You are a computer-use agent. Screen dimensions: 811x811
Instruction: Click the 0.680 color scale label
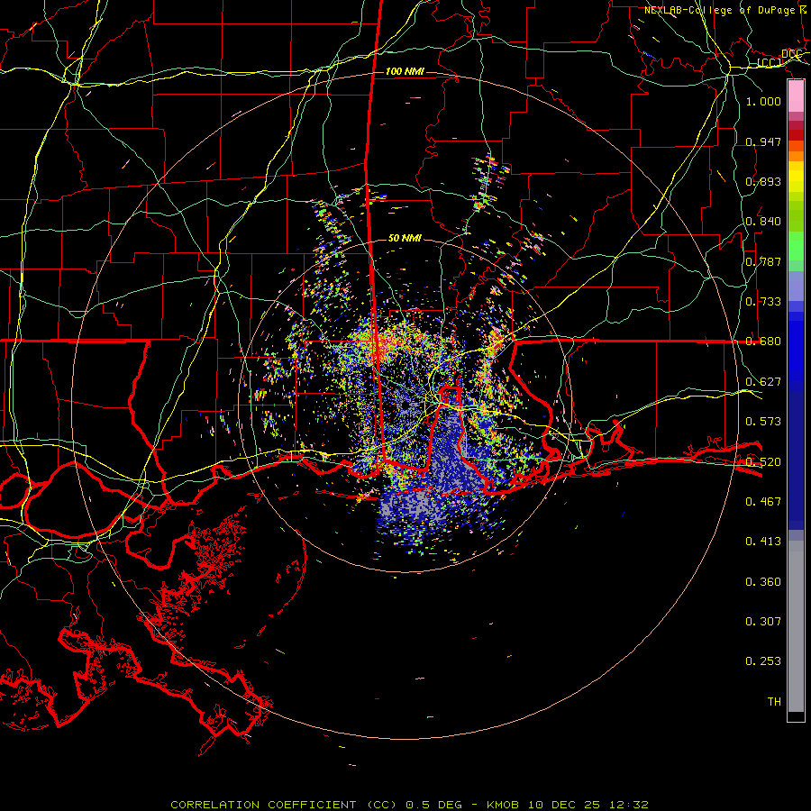[x=763, y=342]
